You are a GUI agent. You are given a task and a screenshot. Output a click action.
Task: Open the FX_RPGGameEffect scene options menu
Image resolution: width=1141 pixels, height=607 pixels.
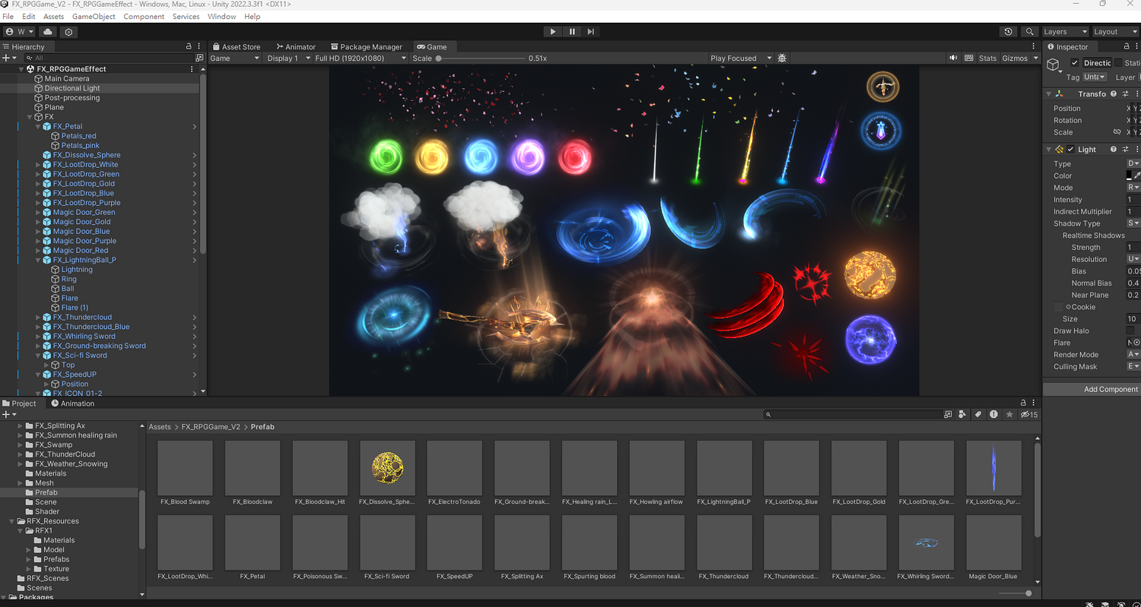192,69
